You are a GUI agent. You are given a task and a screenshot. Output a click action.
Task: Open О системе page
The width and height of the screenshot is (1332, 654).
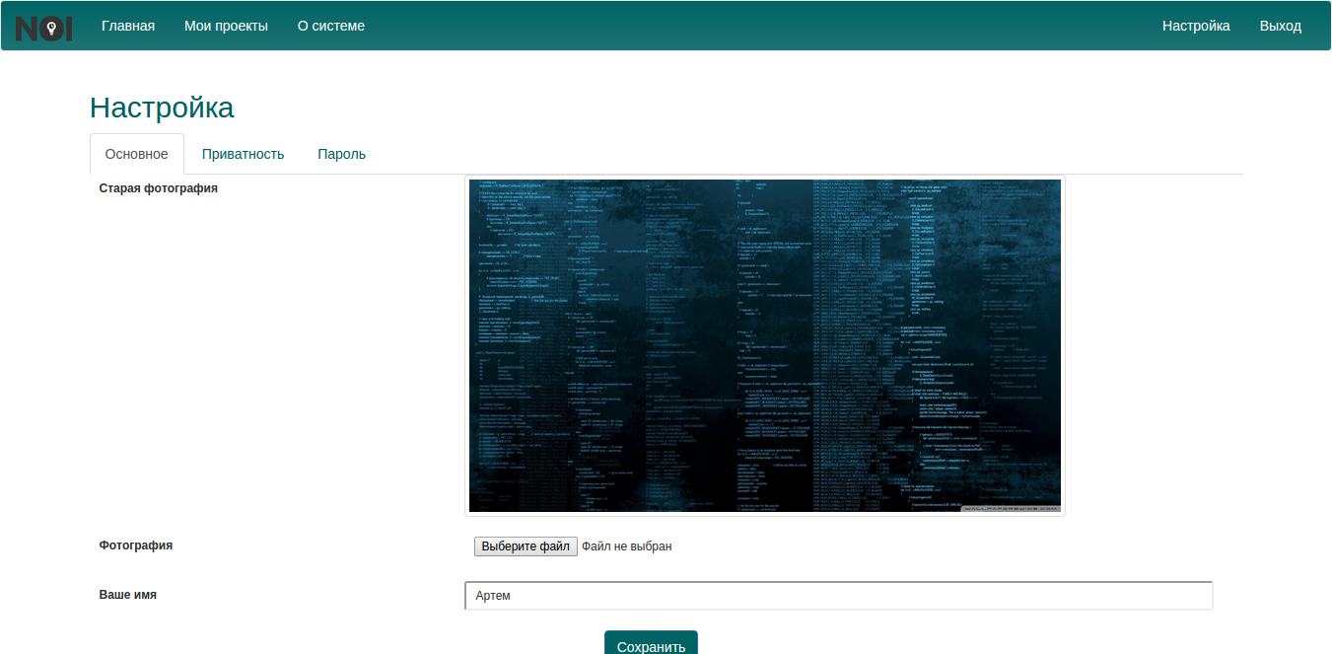click(331, 26)
